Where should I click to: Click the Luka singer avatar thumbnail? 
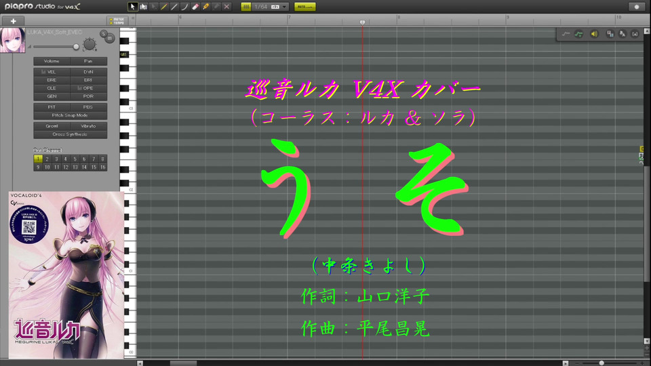pos(13,40)
